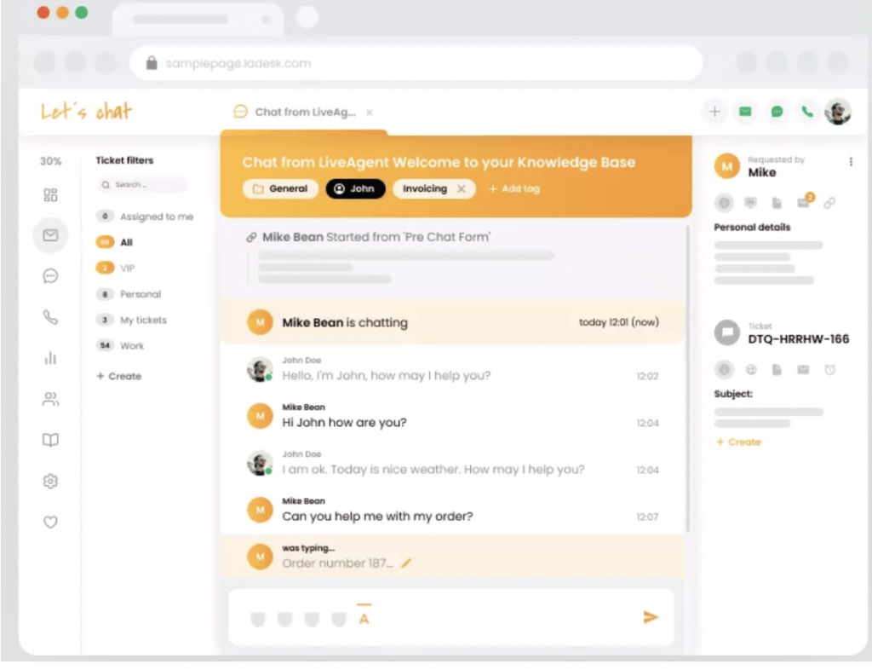Select the Personal ticket filter

pyautogui.click(x=129, y=294)
